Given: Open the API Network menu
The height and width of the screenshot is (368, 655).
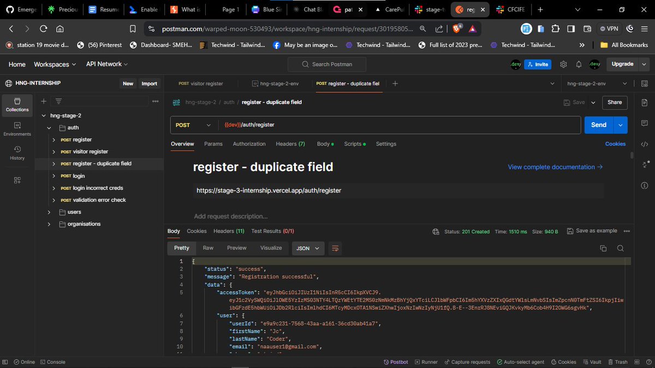Looking at the screenshot, I should coord(106,64).
